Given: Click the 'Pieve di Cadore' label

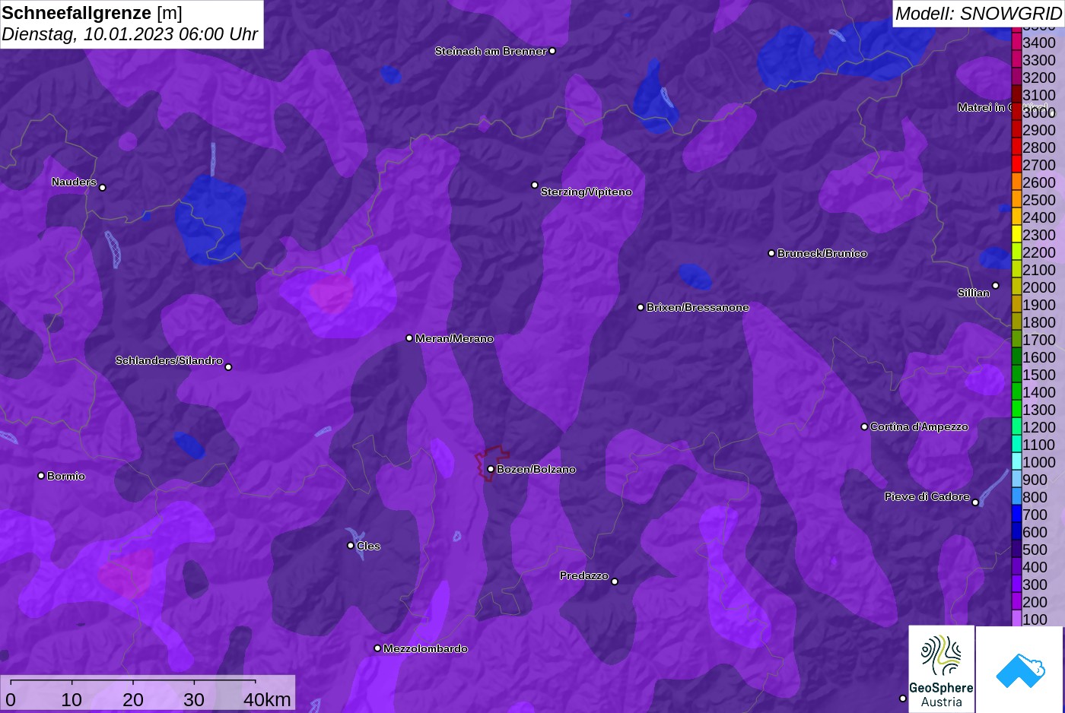Looking at the screenshot, I should coord(927,496).
